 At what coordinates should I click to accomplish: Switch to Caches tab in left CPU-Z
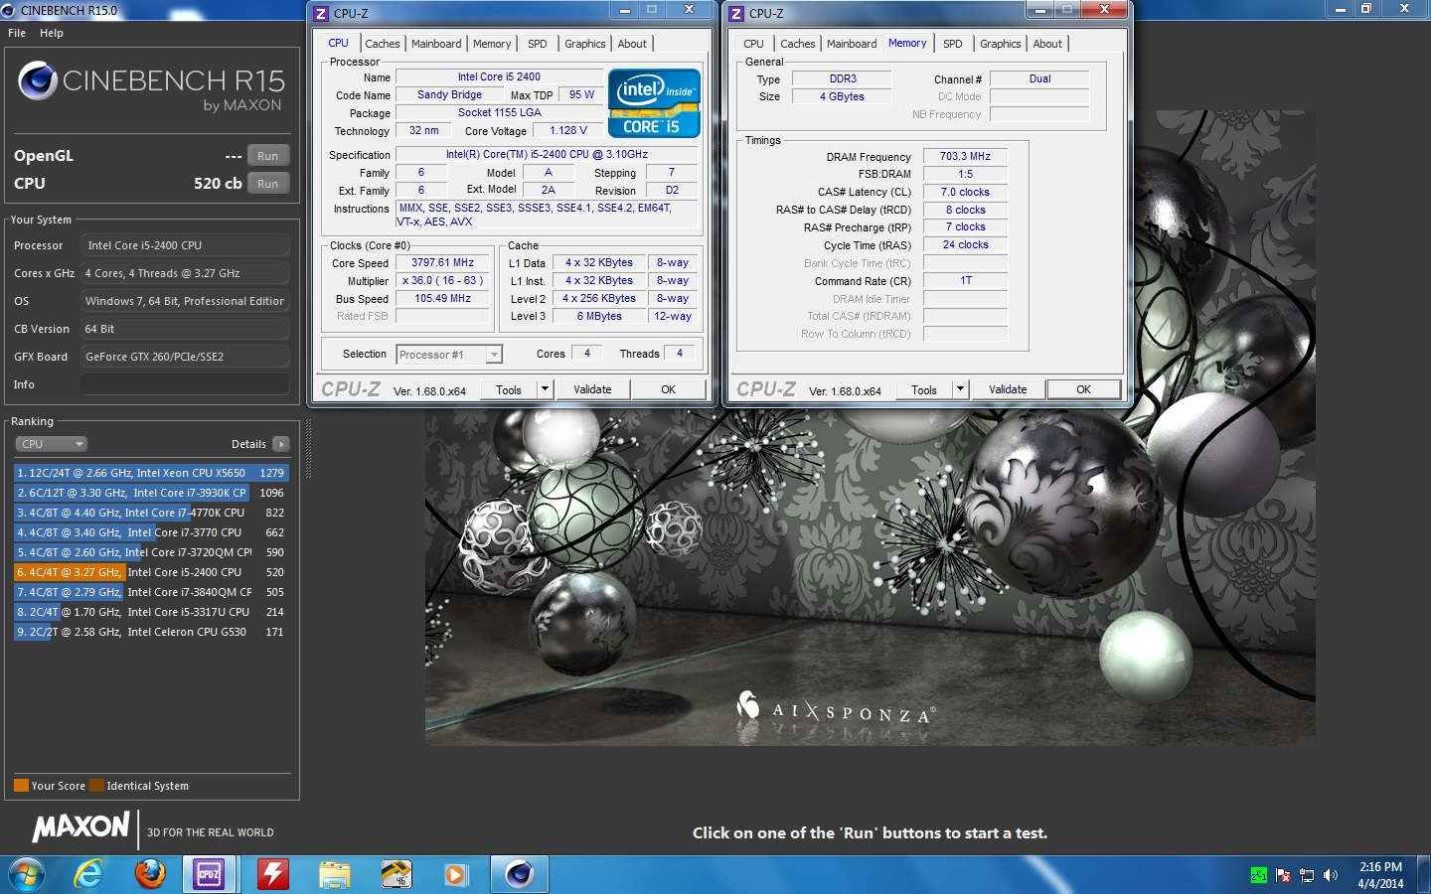pos(382,44)
